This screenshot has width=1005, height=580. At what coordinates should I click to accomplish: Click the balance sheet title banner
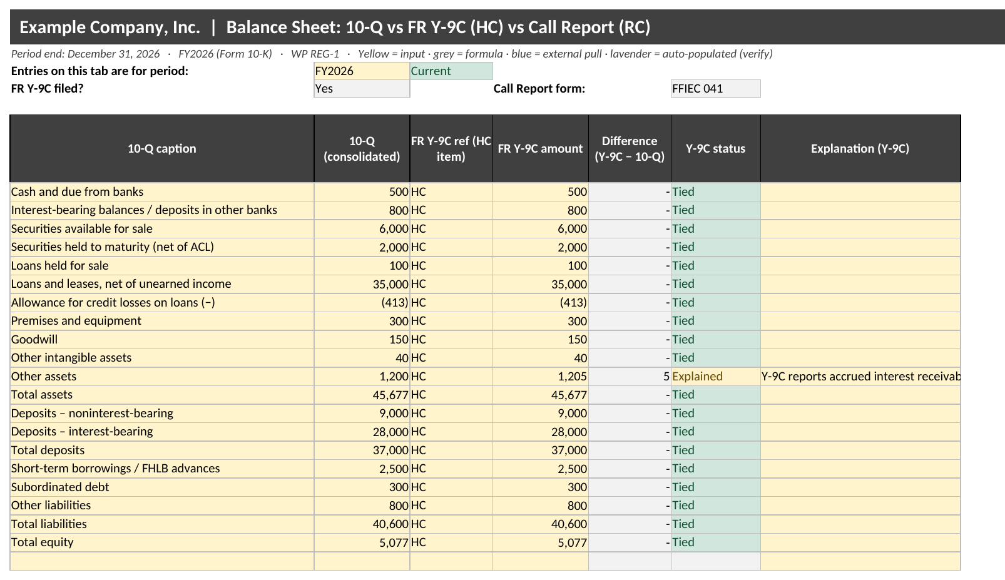click(x=508, y=27)
